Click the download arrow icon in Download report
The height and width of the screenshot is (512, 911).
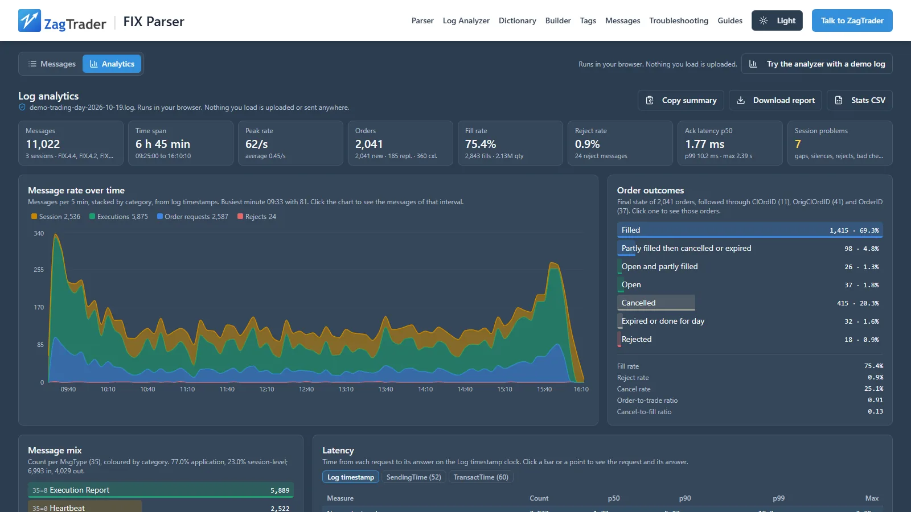[741, 100]
